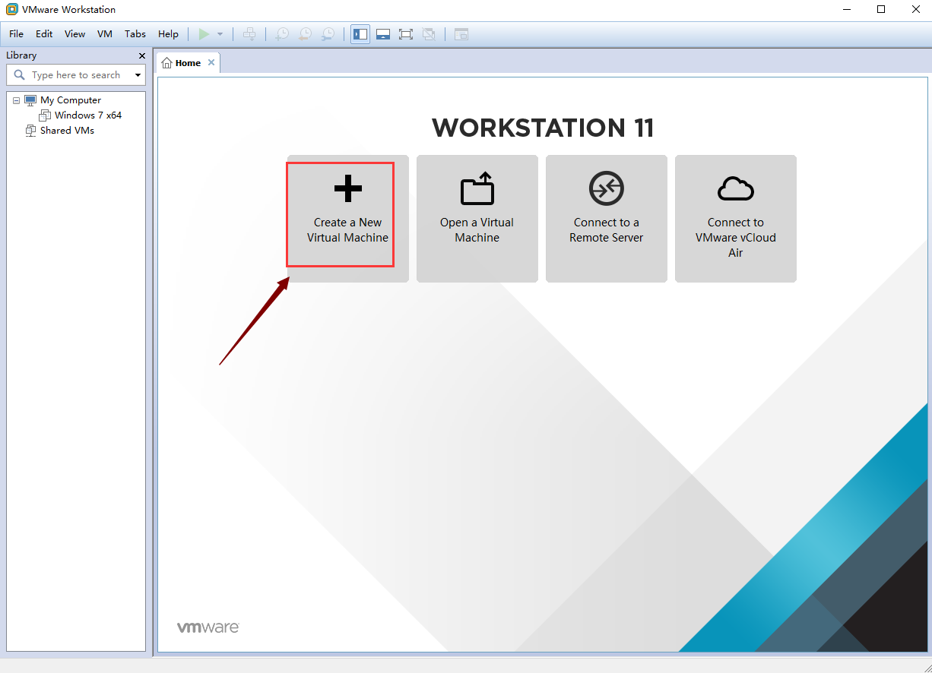The height and width of the screenshot is (673, 932).
Task: Click Connect to VMware vCloud Air tile
Action: (x=735, y=218)
